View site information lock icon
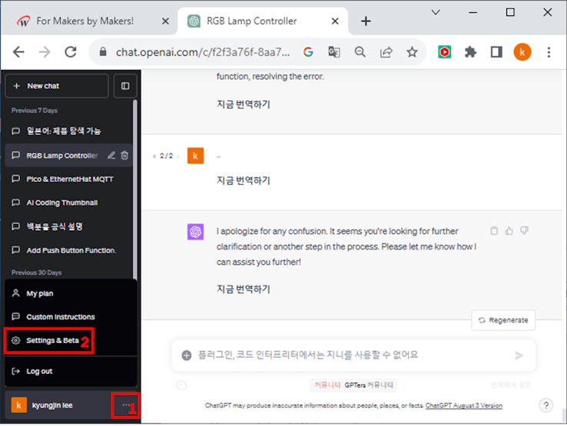 pyautogui.click(x=103, y=52)
